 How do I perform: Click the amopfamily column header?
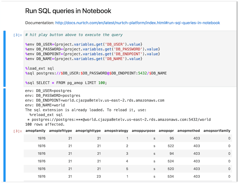pyautogui.click(x=35, y=131)
